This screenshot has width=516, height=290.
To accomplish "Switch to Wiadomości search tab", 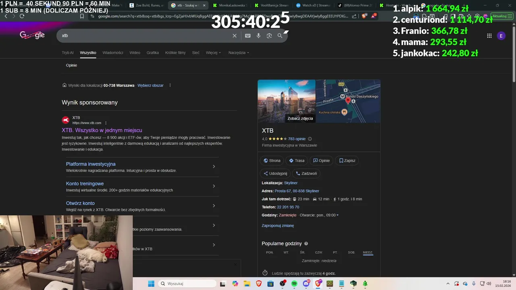I will [113, 53].
